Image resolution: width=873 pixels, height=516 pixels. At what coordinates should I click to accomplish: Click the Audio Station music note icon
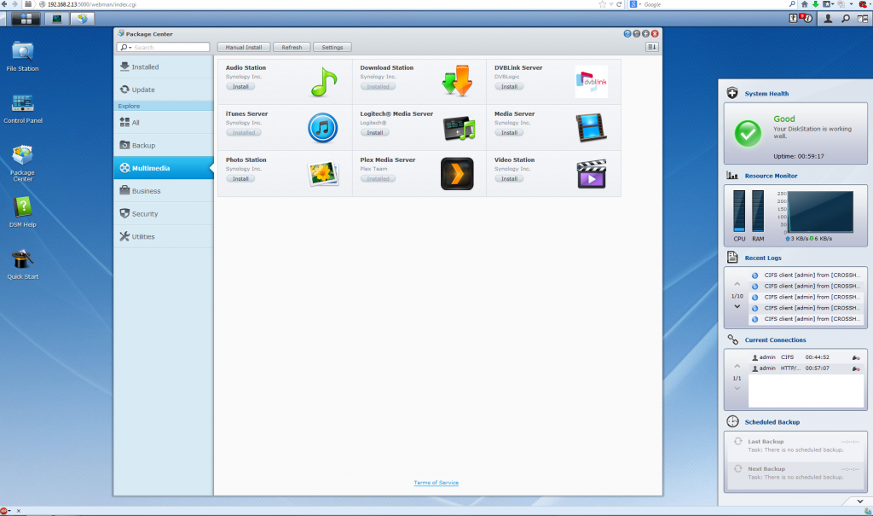(x=323, y=82)
